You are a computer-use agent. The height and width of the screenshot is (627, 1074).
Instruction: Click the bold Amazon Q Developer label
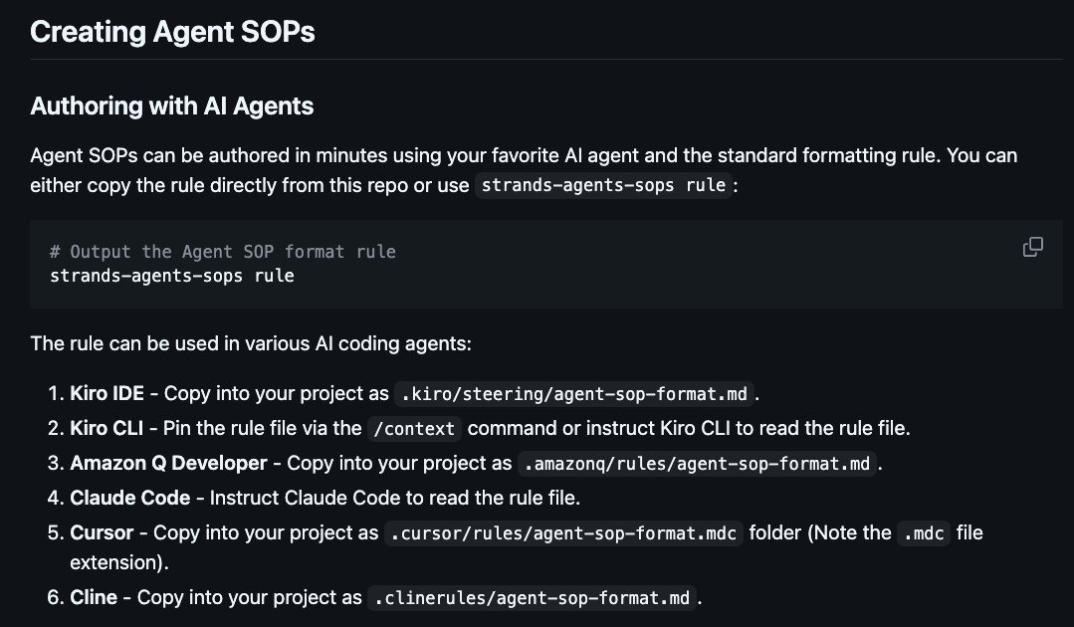(x=168, y=464)
